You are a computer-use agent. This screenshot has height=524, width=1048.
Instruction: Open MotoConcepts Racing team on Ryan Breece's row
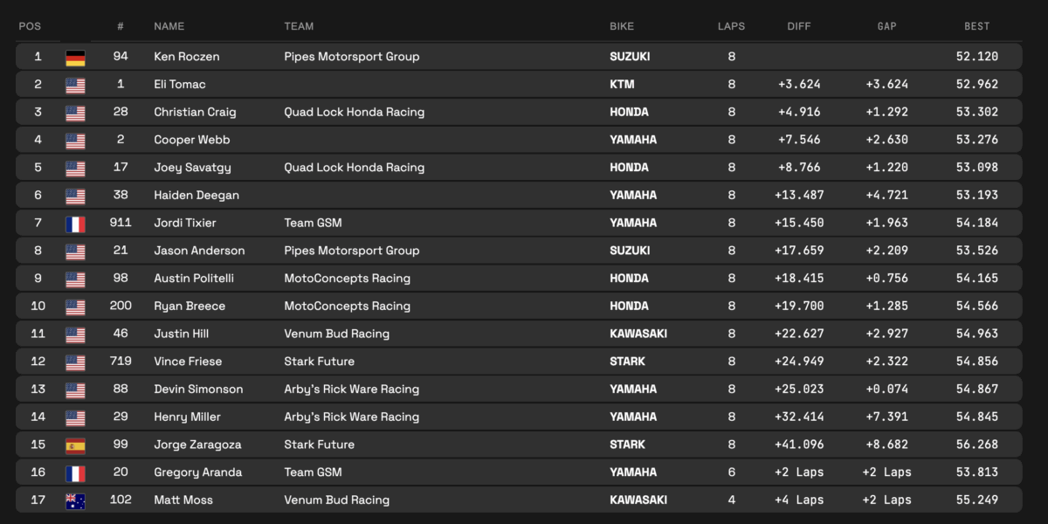point(347,306)
